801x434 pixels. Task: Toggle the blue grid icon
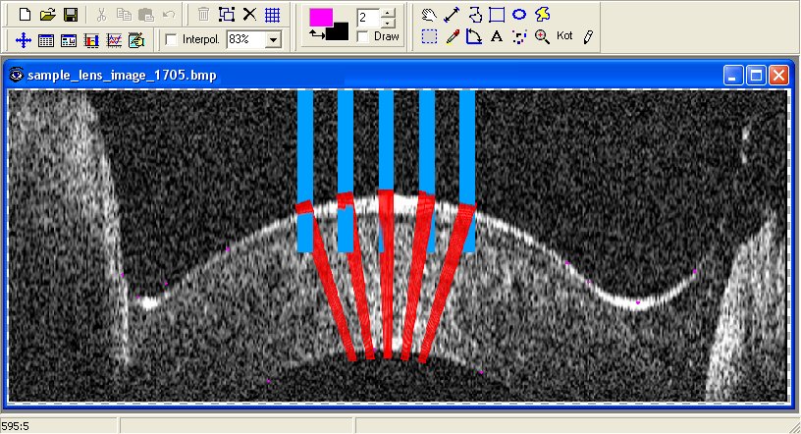tap(272, 15)
